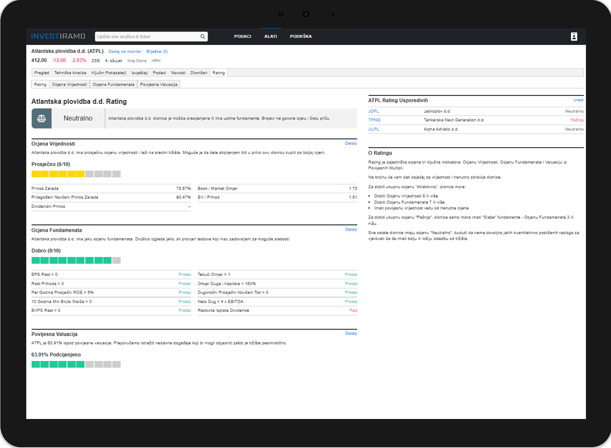The height and width of the screenshot is (448, 611).
Task: Click Omjer Duga i Kapitala row
Action: [277, 284]
